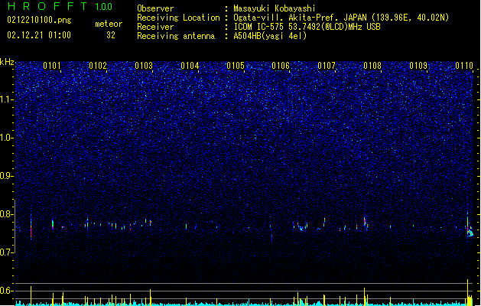
Task: Click the 0106 time marker
Action: coord(281,66)
